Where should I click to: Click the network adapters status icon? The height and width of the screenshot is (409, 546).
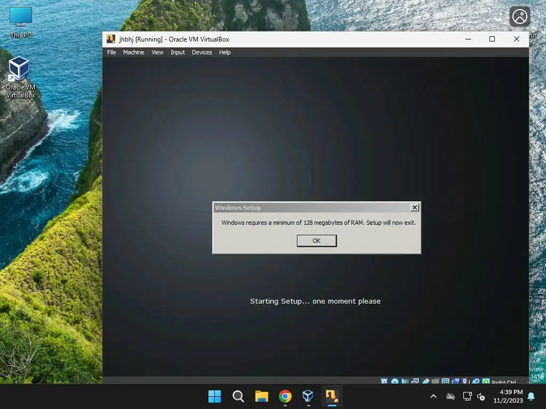tap(415, 381)
